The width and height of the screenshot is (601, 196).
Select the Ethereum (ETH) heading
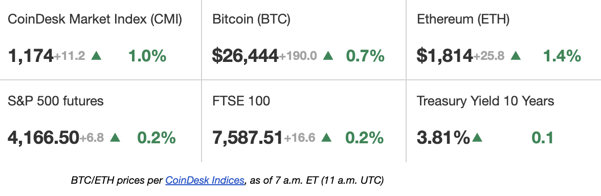coord(463,19)
